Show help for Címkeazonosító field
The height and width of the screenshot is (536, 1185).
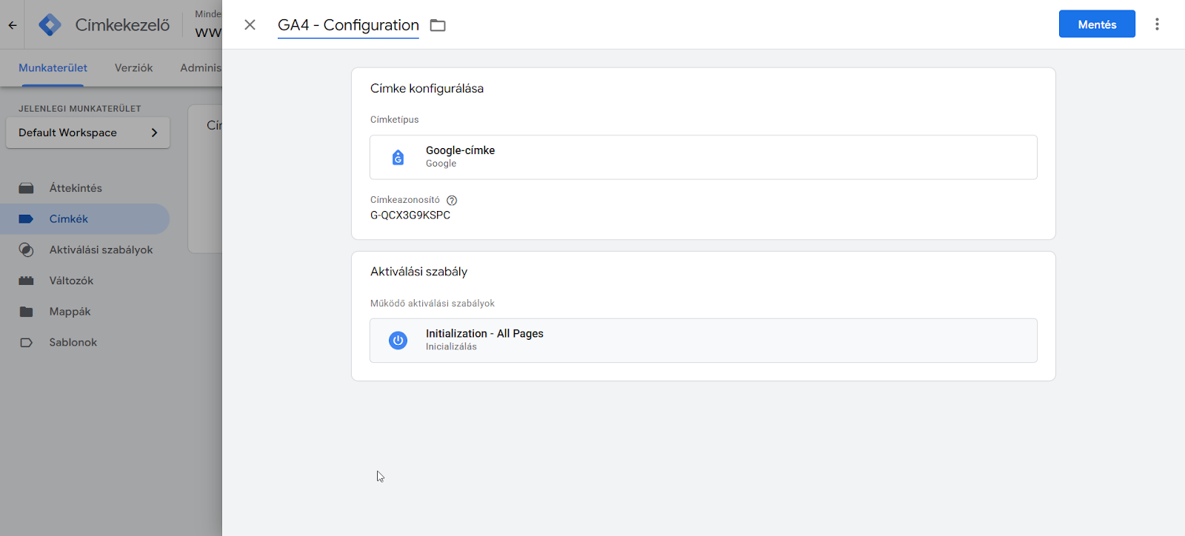[x=452, y=200]
